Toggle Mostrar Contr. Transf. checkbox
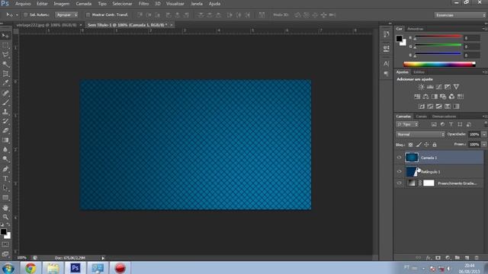This screenshot has width=488, height=274. pos(88,15)
